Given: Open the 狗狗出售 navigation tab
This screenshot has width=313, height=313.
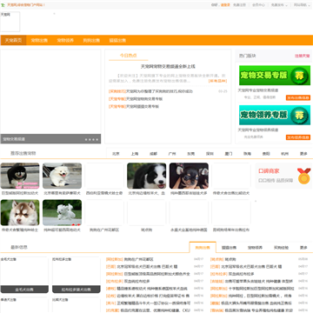Looking at the screenshot, I should (91, 40).
